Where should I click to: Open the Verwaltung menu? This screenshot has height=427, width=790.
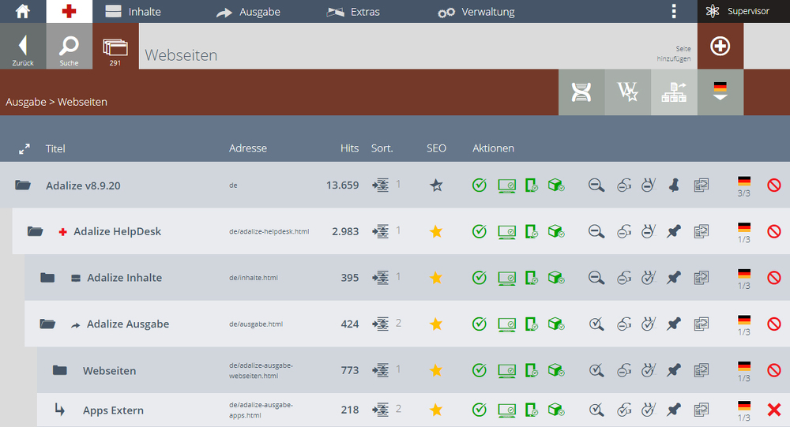(x=476, y=12)
